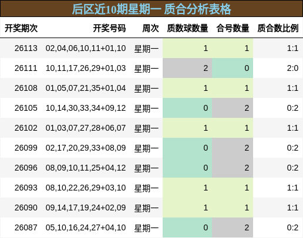Screen dimensions: 303x238
Task: Click the 开奖期次 column header
Action: (21, 28)
